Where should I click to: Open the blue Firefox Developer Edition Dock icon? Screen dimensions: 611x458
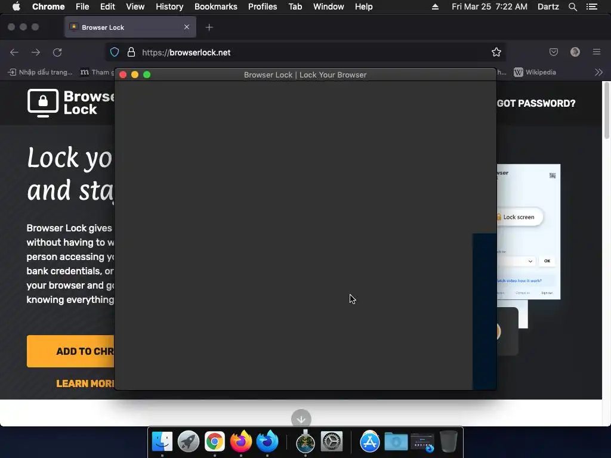click(267, 441)
